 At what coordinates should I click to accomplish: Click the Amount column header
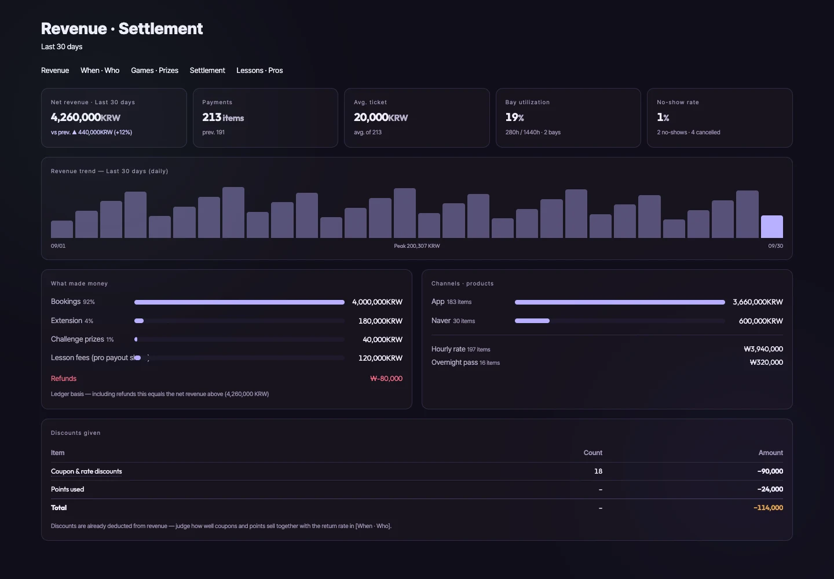771,453
